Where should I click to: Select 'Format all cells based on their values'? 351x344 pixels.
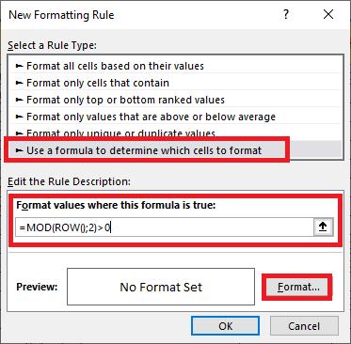[175, 66]
